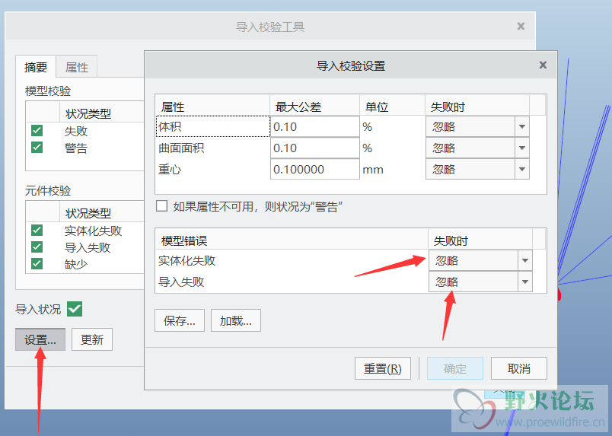Select the 重心 attribute row label
This screenshot has height=436, width=612.
170,169
